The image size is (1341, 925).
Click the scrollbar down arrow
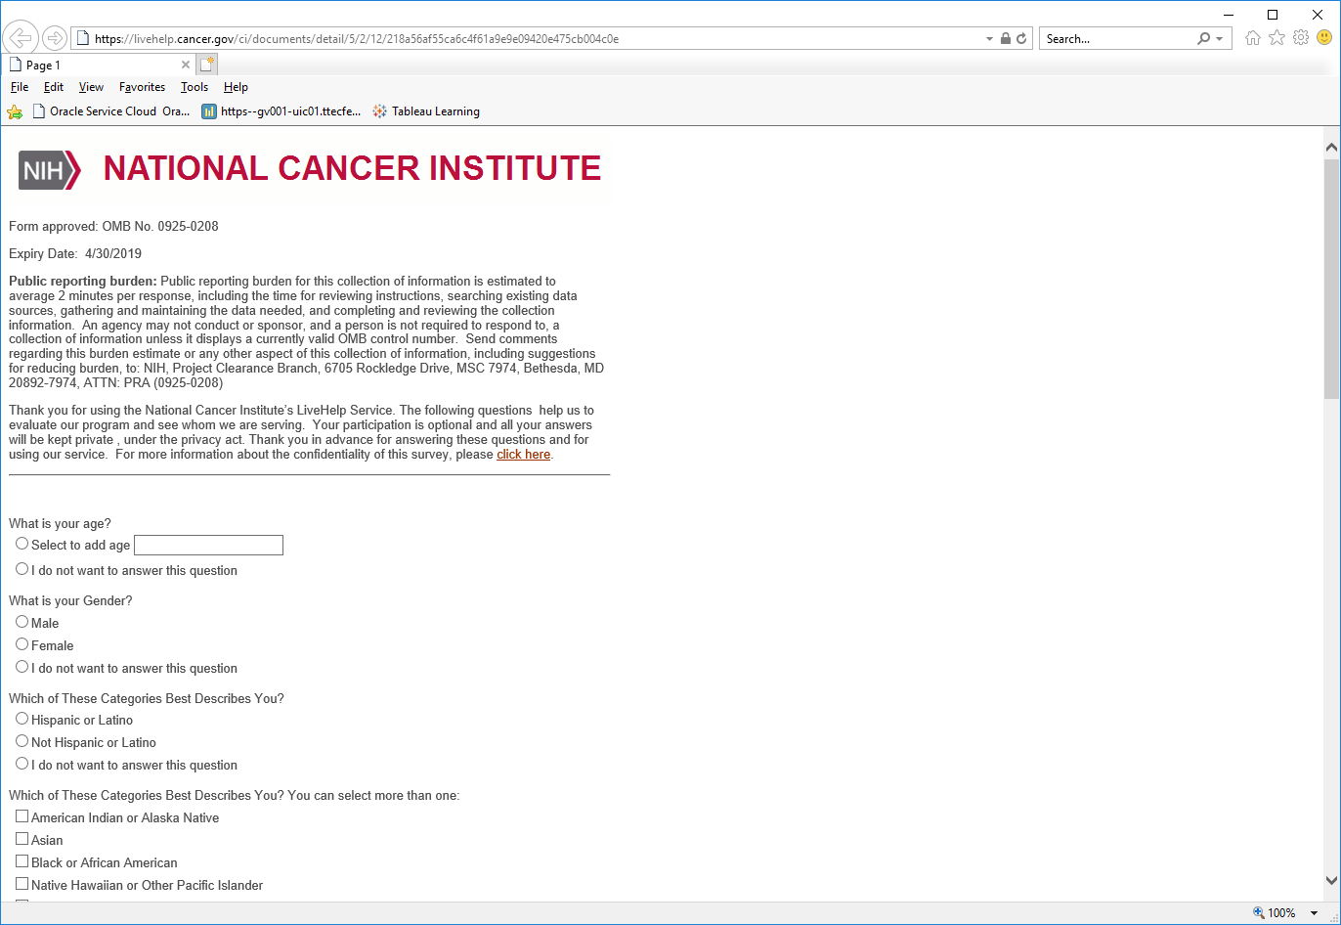[1331, 880]
